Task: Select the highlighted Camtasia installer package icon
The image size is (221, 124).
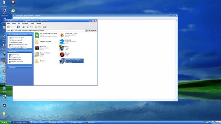Action: click(62, 61)
